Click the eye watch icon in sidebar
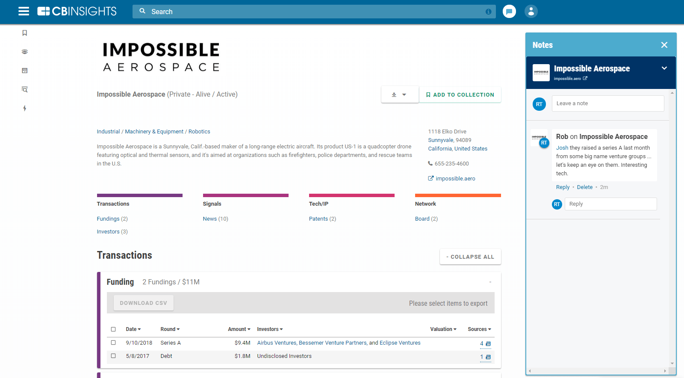Viewport: 684px width, 378px height. [x=25, y=52]
